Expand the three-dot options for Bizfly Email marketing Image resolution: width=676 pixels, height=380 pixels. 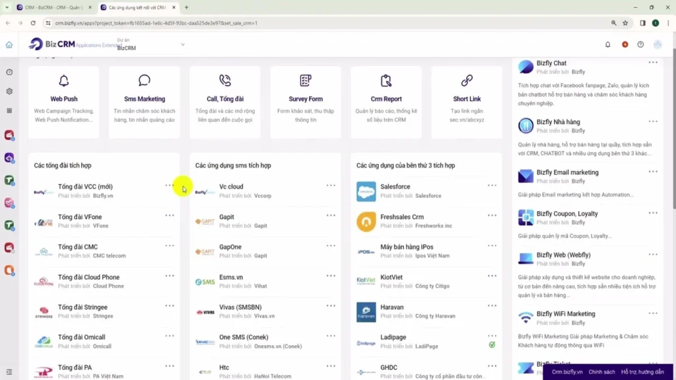(x=653, y=172)
